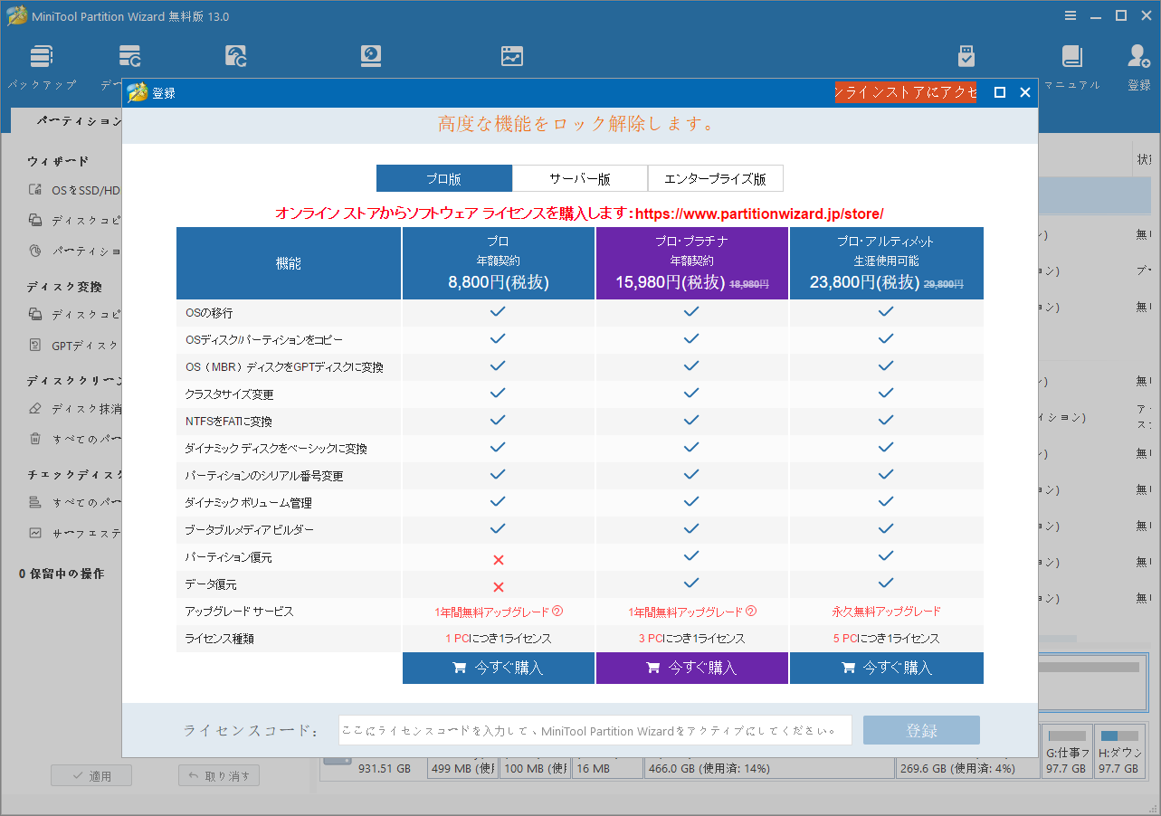Close the 登録 dialog window

coord(1025,92)
